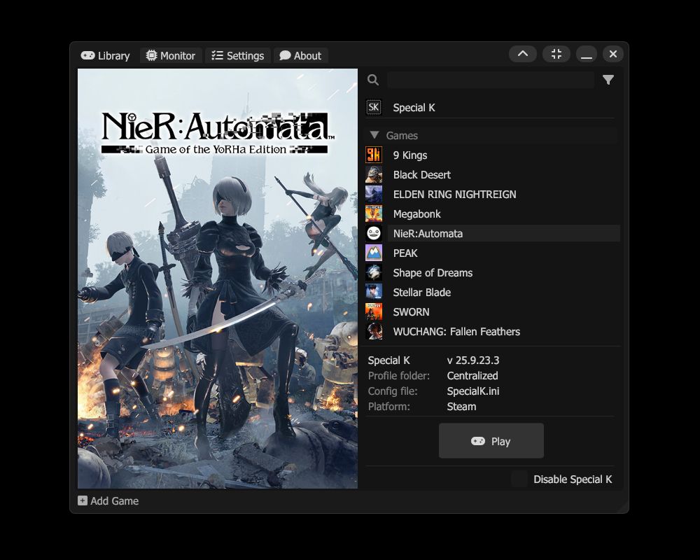Minimize the Special K window

coord(587,54)
